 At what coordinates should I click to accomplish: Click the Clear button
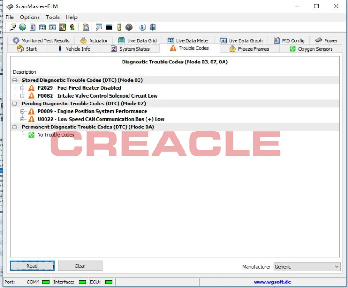pyautogui.click(x=80, y=266)
